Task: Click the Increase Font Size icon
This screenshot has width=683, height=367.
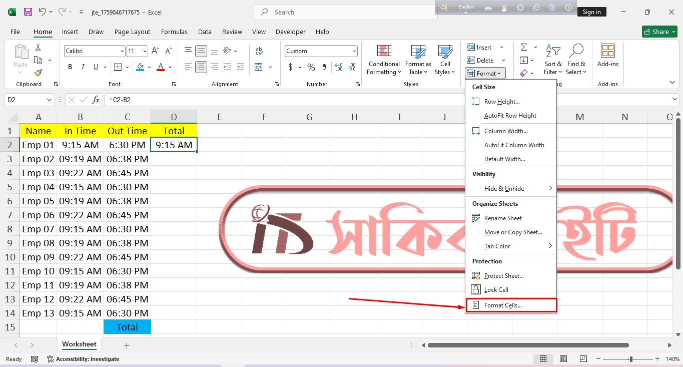Action: coord(155,51)
